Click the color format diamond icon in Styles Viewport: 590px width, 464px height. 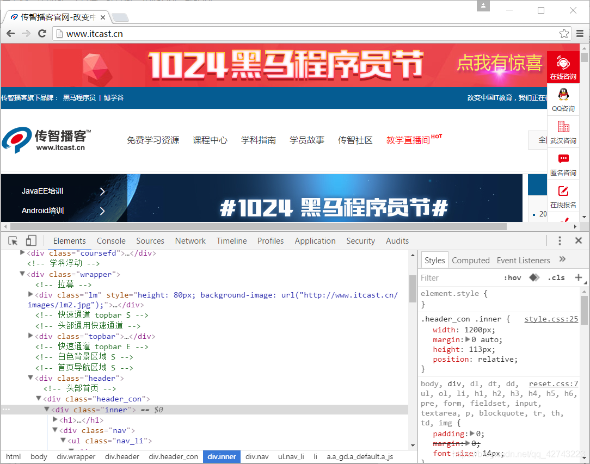(534, 277)
